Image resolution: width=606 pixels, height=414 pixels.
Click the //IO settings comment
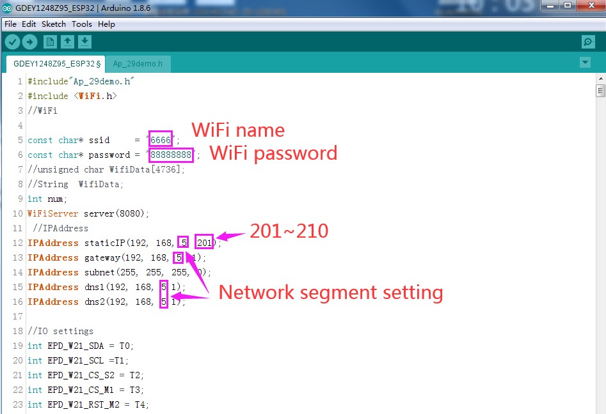(x=60, y=331)
